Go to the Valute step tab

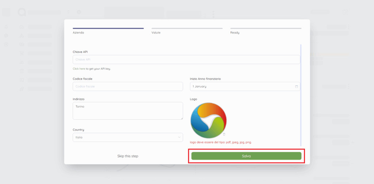pos(187,30)
